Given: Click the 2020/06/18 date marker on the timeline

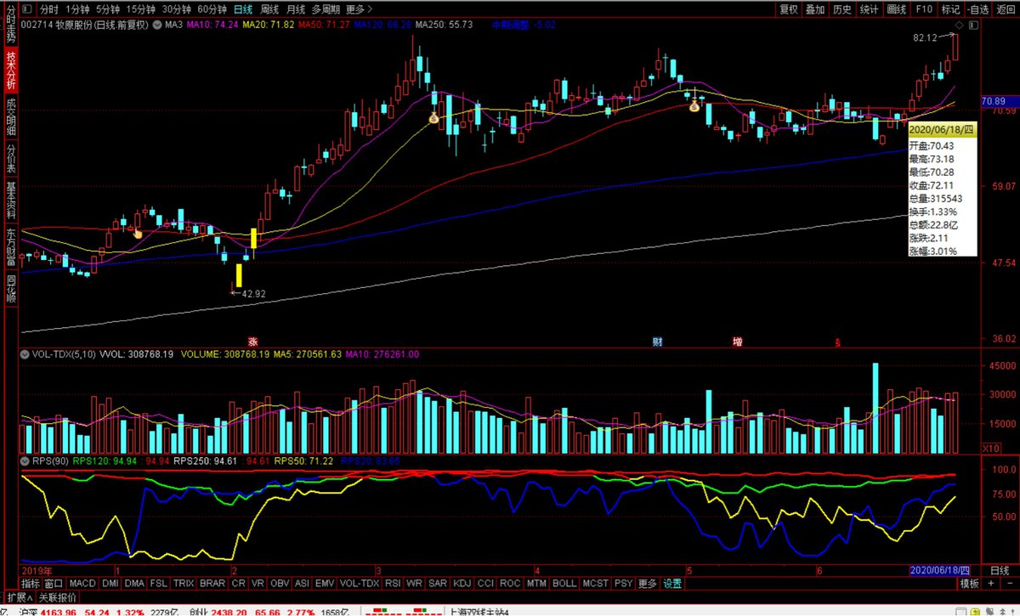Looking at the screenshot, I should click(x=940, y=570).
